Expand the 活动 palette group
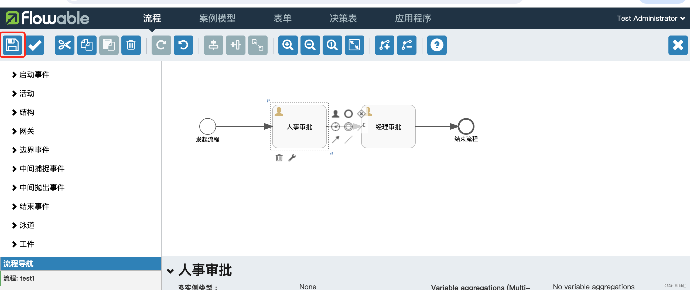Screen dimensions: 690x290 click(x=23, y=93)
